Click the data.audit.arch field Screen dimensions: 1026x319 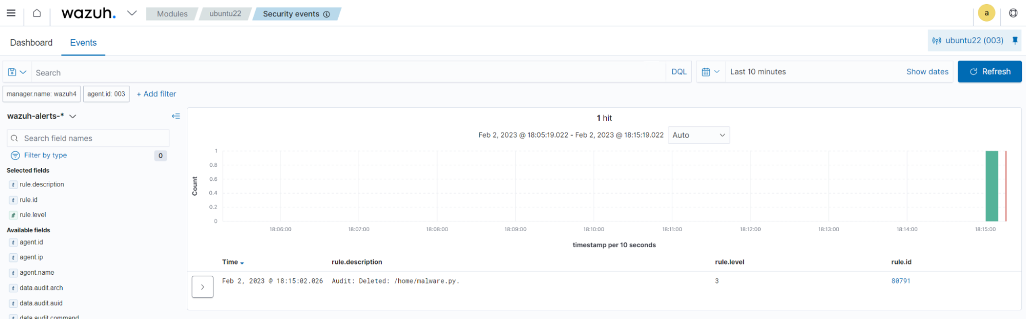click(x=41, y=288)
